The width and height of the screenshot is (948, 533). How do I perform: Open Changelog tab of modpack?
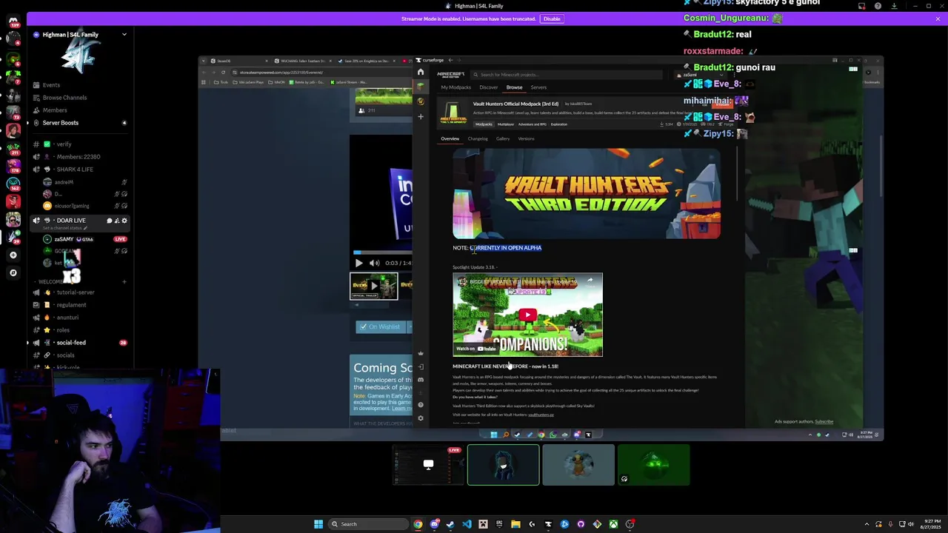478,138
